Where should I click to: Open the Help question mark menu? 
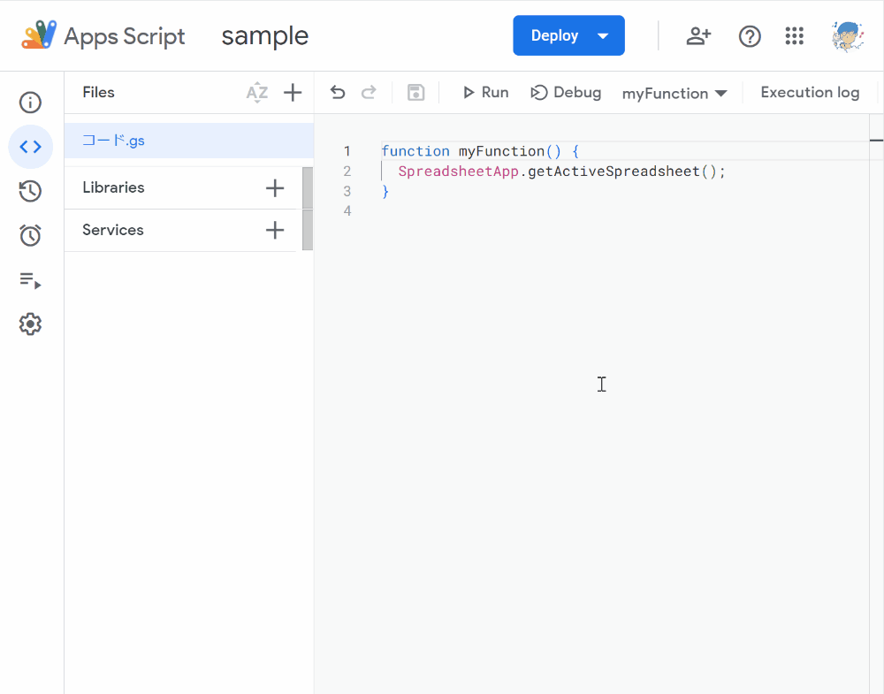[x=750, y=36]
